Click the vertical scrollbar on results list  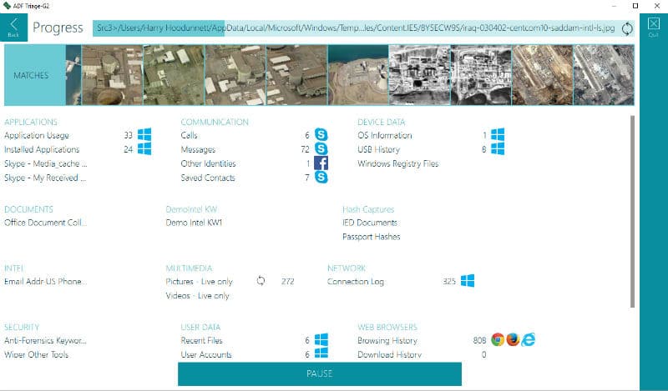point(632,208)
